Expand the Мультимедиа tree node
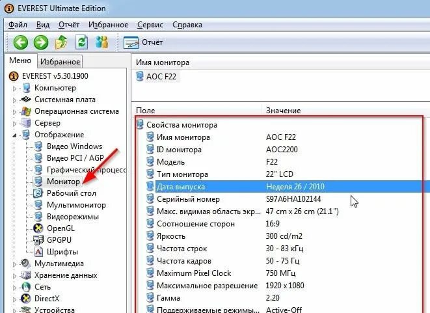 [14, 264]
